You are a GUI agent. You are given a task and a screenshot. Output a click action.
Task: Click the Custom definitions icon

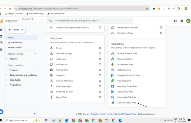(x=51, y=81)
